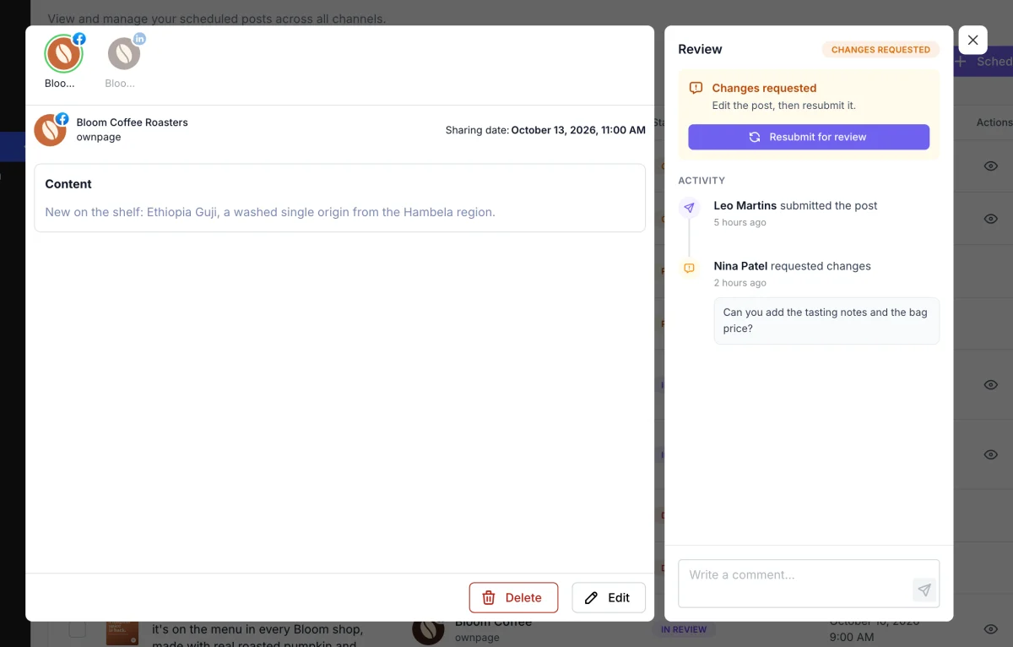View the second row's eye icon in background list

pyautogui.click(x=991, y=219)
